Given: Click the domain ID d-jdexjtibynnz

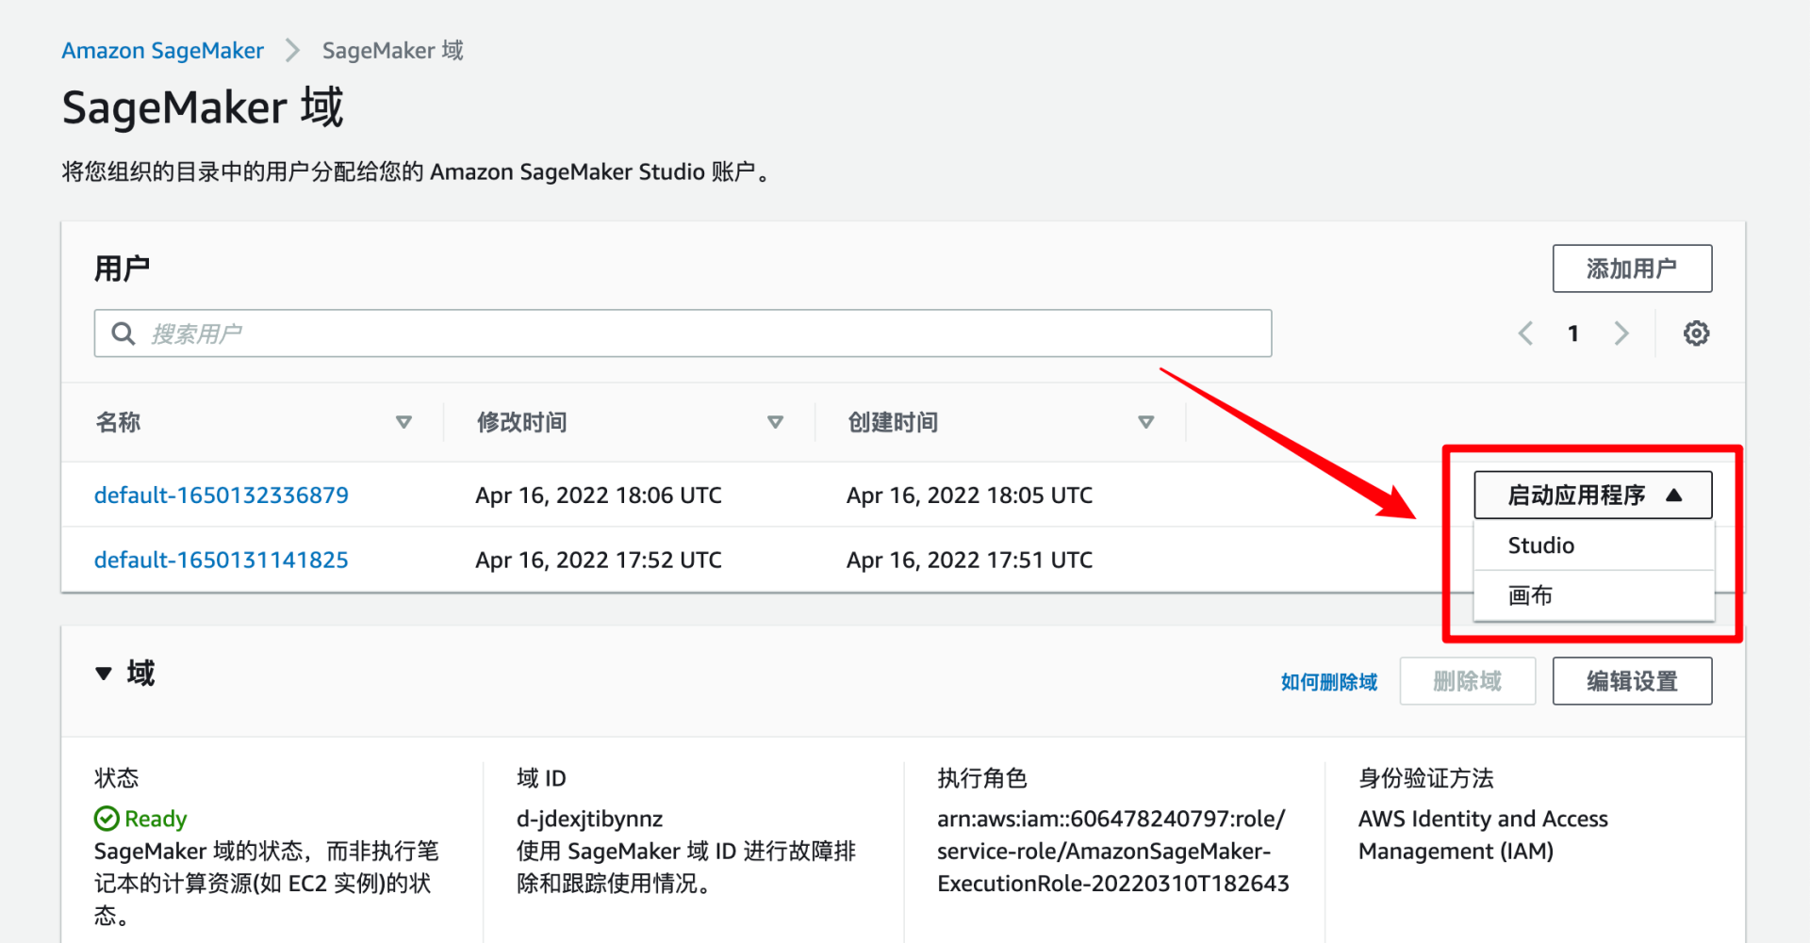Looking at the screenshot, I should [589, 819].
